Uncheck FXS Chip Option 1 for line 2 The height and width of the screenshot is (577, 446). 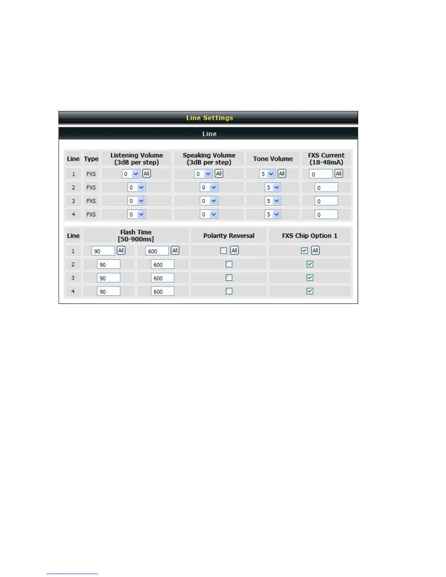pos(310,264)
